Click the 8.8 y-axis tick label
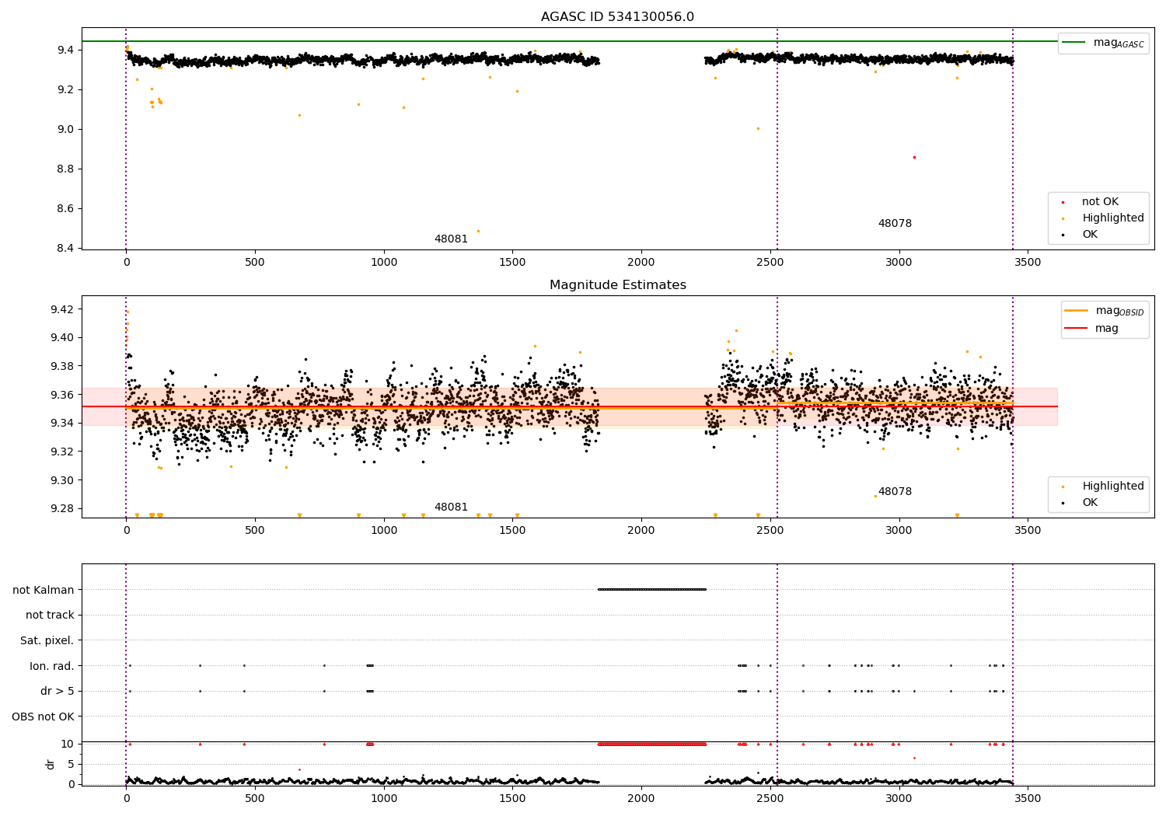This screenshot has height=816, width=1166. [65, 169]
